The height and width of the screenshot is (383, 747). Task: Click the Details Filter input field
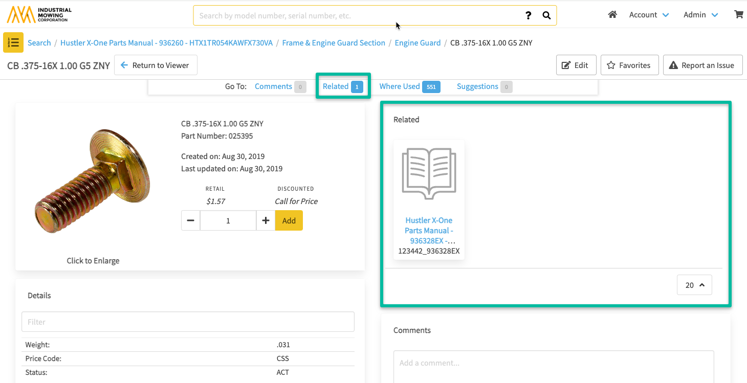[188, 322]
